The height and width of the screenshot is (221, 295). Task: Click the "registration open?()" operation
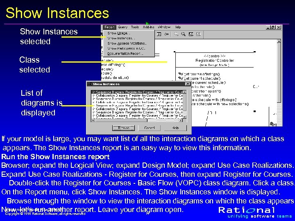[x=206, y=91]
